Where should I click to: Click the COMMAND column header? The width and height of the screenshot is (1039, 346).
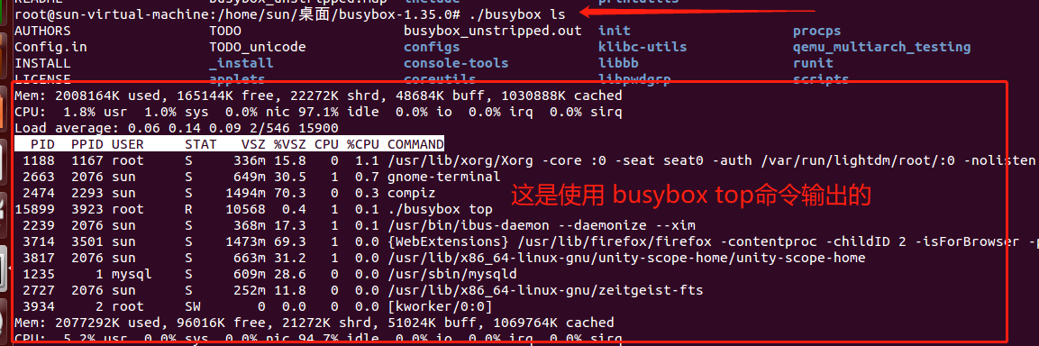coord(415,144)
